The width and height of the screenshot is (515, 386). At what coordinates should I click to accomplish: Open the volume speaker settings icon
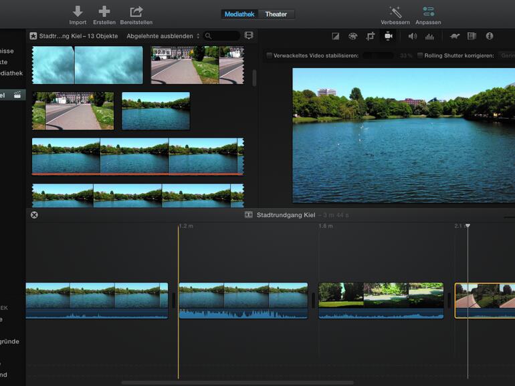pos(412,36)
